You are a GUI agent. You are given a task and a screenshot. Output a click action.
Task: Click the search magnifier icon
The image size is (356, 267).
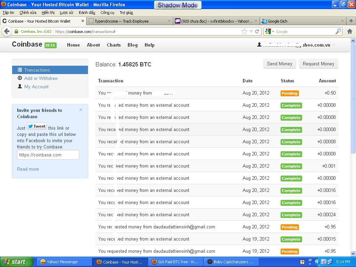point(338,31)
